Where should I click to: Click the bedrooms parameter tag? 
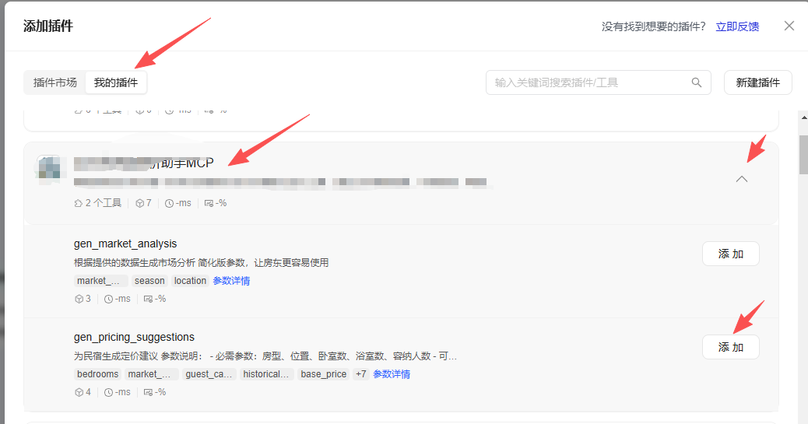point(97,374)
